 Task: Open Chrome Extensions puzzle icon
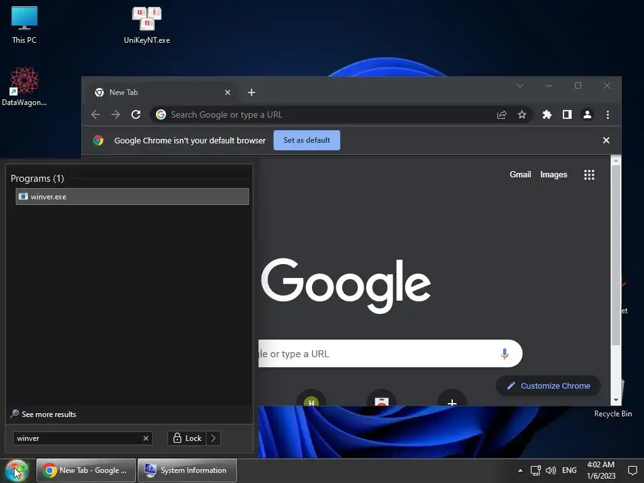click(547, 114)
